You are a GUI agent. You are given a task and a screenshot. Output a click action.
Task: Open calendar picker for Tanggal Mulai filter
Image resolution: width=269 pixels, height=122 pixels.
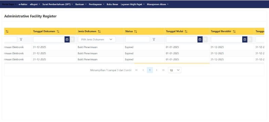[x=200, y=39]
